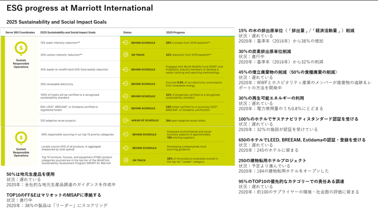Click the goal '650 LEED, BREEAM, or Estidama certified'
Viewport: 378px width, 213px height.
69,109
